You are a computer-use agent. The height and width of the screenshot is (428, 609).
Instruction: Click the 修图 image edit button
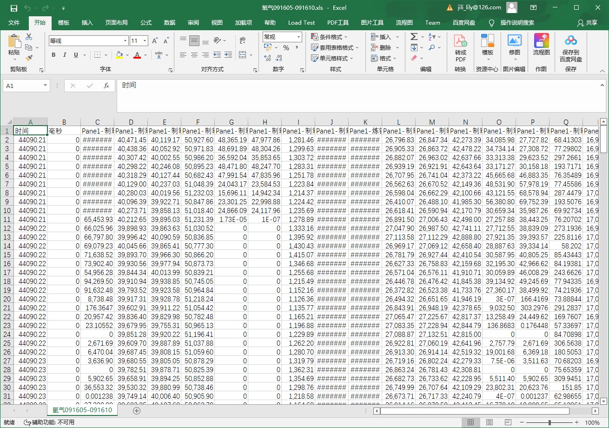point(515,48)
